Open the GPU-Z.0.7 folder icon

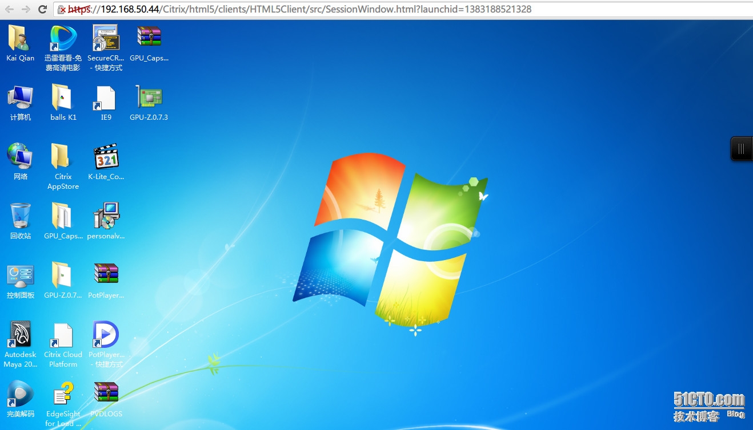(x=63, y=275)
